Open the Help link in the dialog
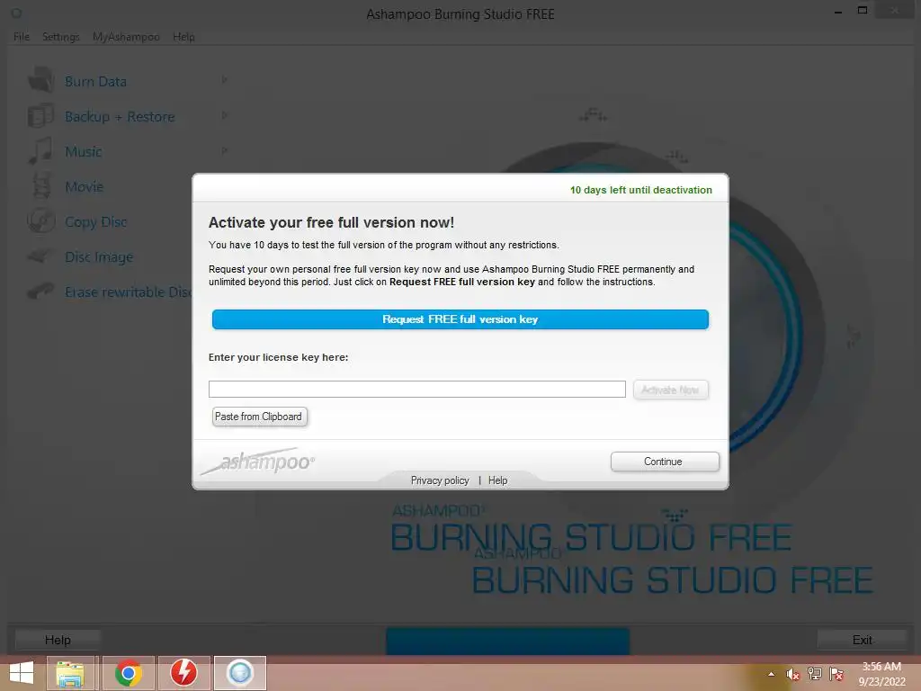The height and width of the screenshot is (691, 921). tap(497, 480)
